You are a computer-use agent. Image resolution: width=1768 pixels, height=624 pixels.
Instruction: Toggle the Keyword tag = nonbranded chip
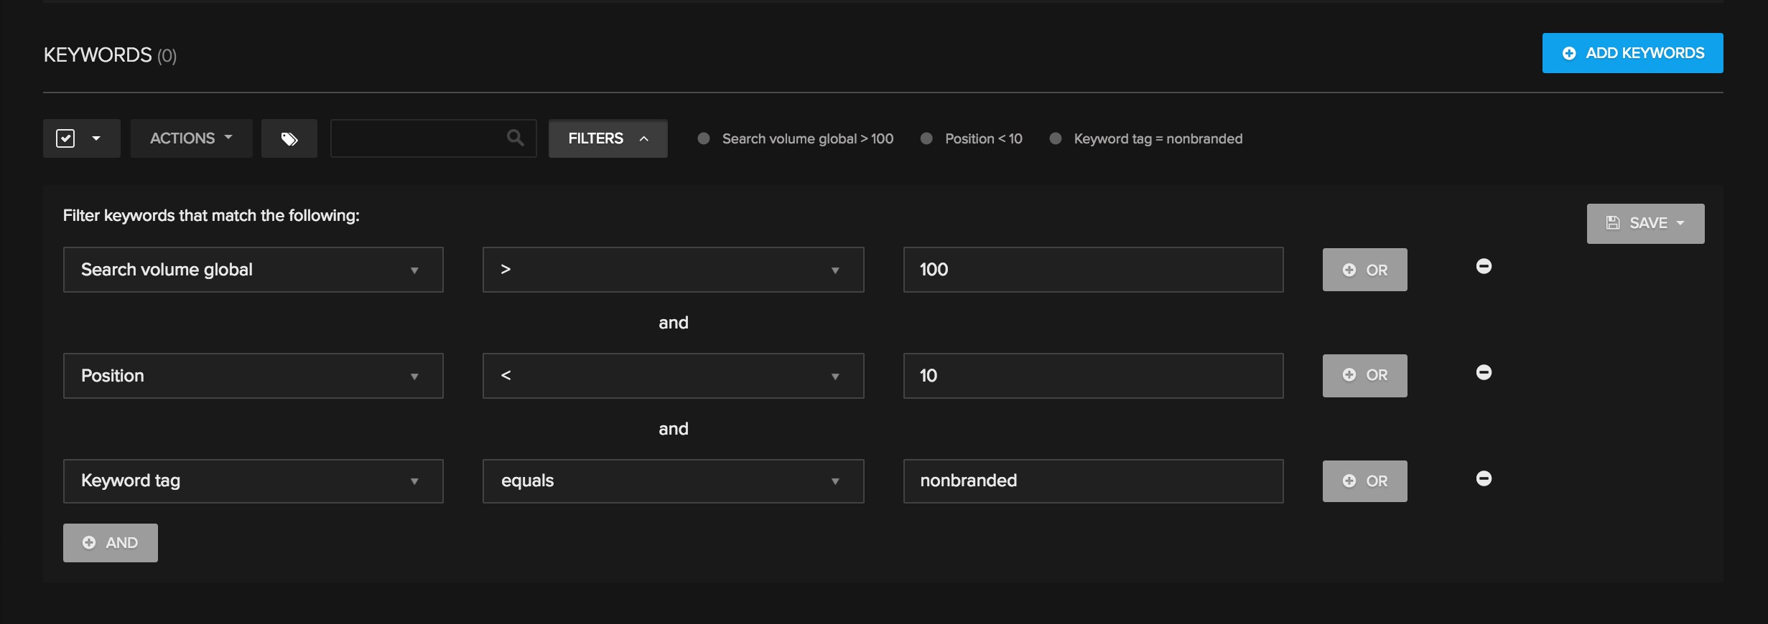click(x=1146, y=138)
